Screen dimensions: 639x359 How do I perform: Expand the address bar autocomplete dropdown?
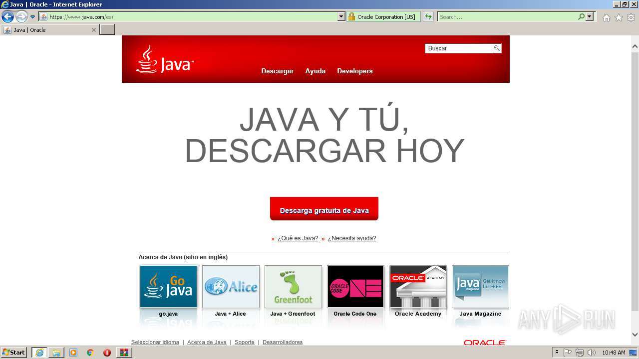pos(341,17)
